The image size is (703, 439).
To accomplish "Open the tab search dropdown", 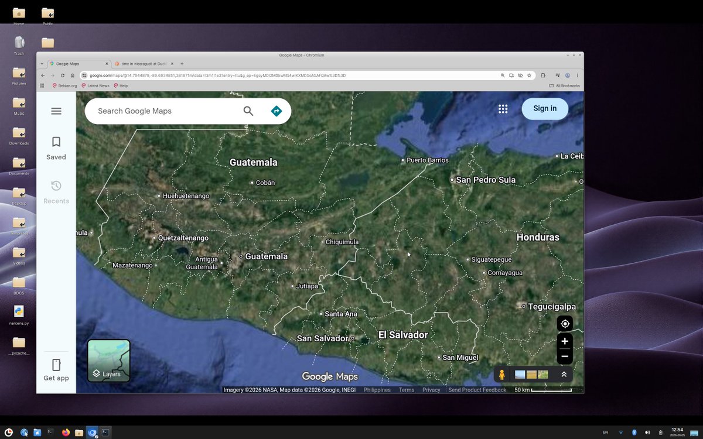I will tap(42, 63).
